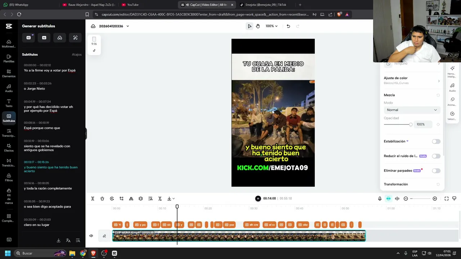Split clip at playhead in timeline toolbar
This screenshot has width=461, height=259.
click(x=93, y=199)
